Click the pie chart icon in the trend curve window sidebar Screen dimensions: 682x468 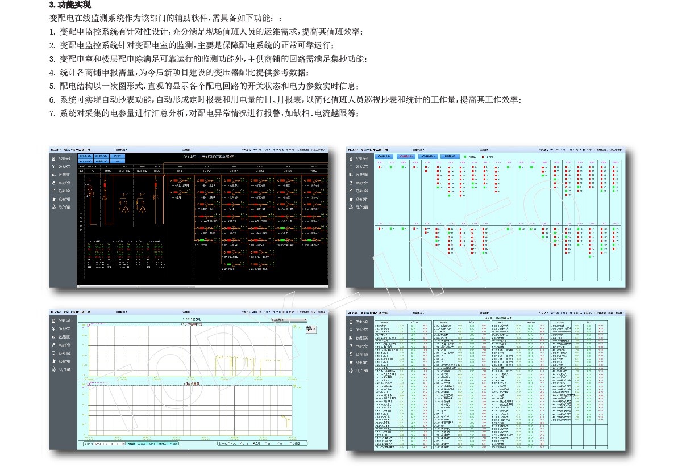[53, 345]
